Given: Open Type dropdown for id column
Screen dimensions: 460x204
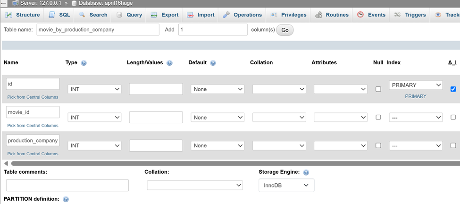Looking at the screenshot, I should [94, 89].
